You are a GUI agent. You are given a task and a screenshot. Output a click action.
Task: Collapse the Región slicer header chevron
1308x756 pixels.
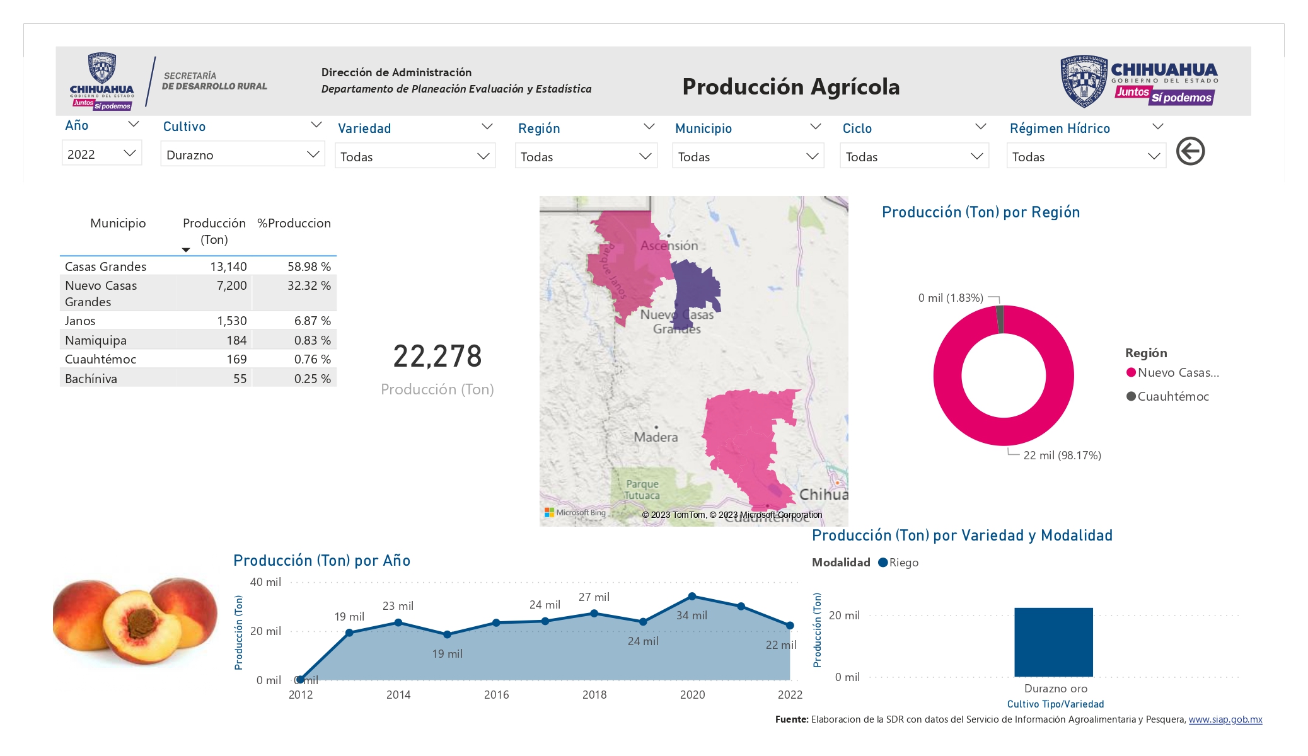click(649, 127)
